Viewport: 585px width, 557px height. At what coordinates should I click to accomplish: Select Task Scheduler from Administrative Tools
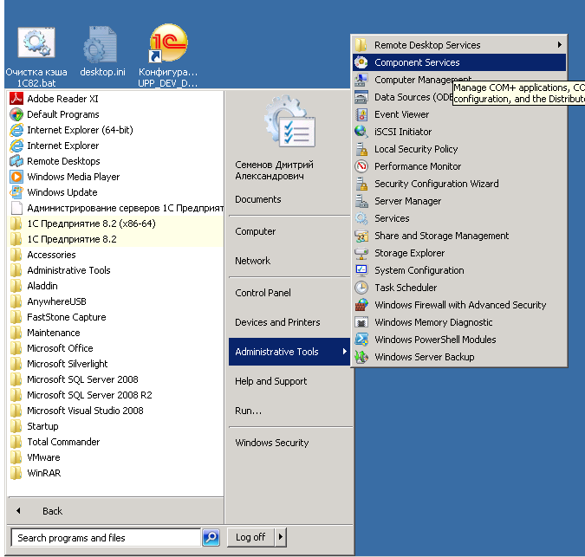point(405,288)
